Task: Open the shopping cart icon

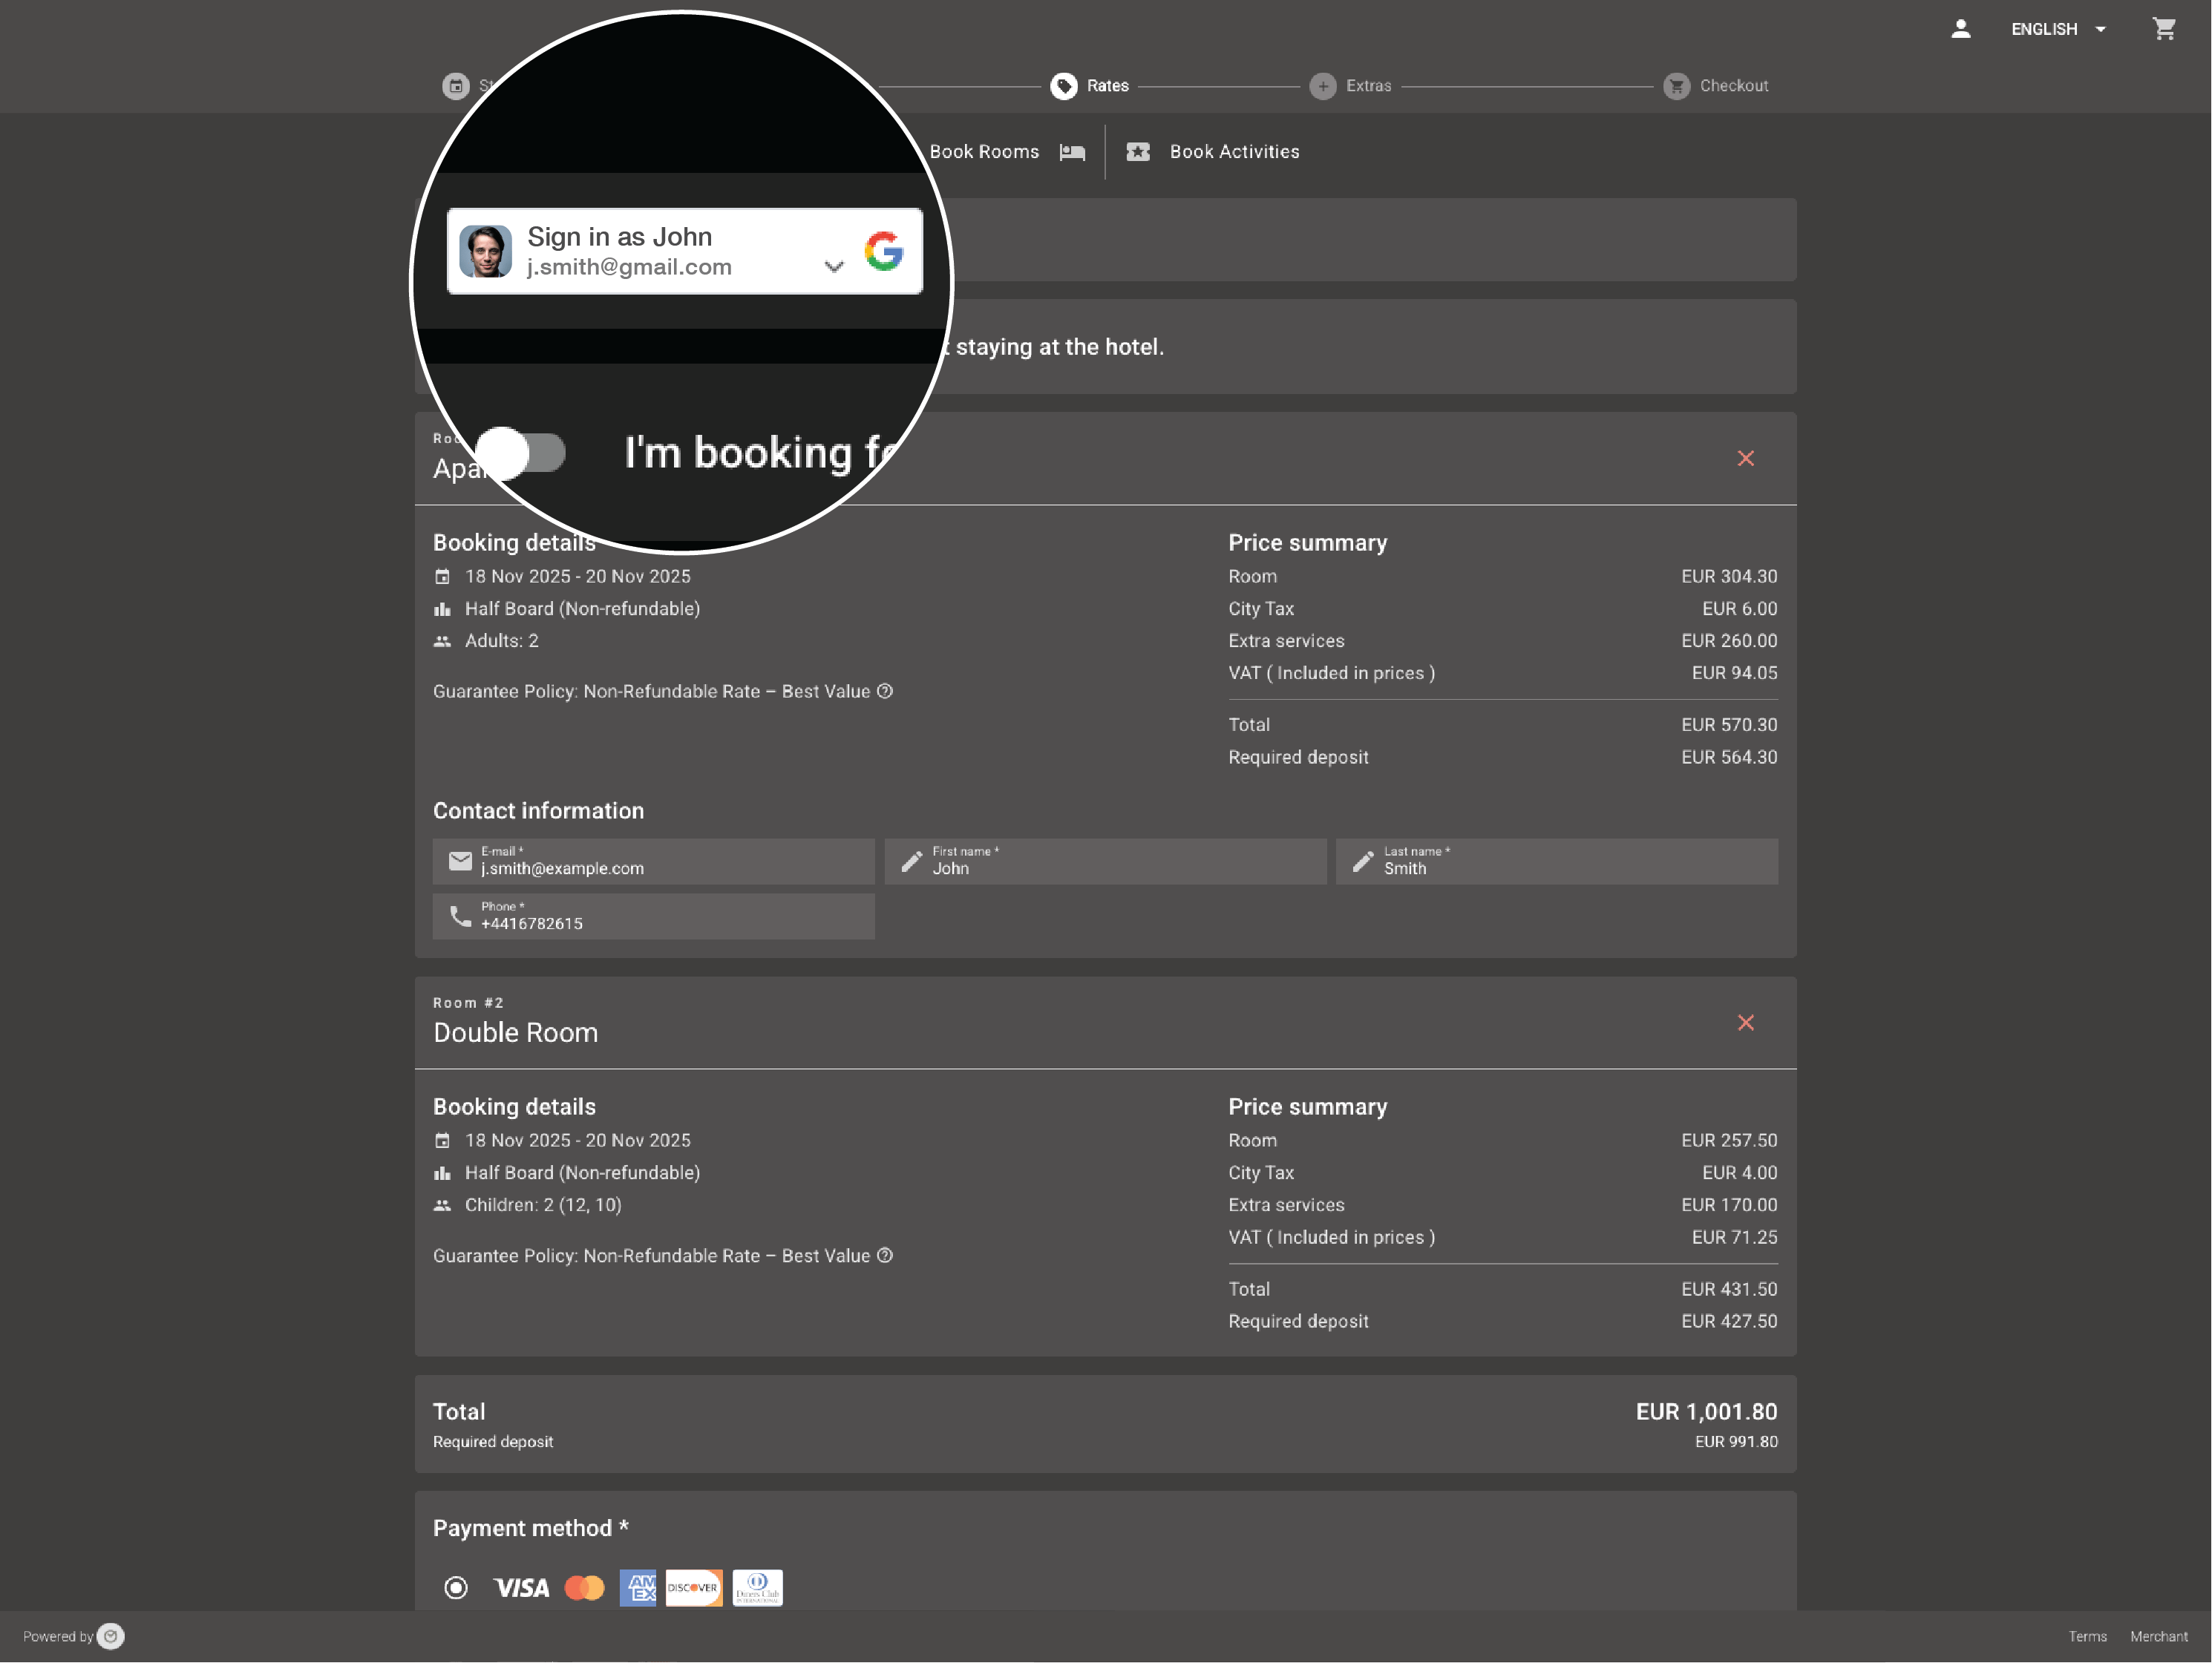Action: (2163, 29)
